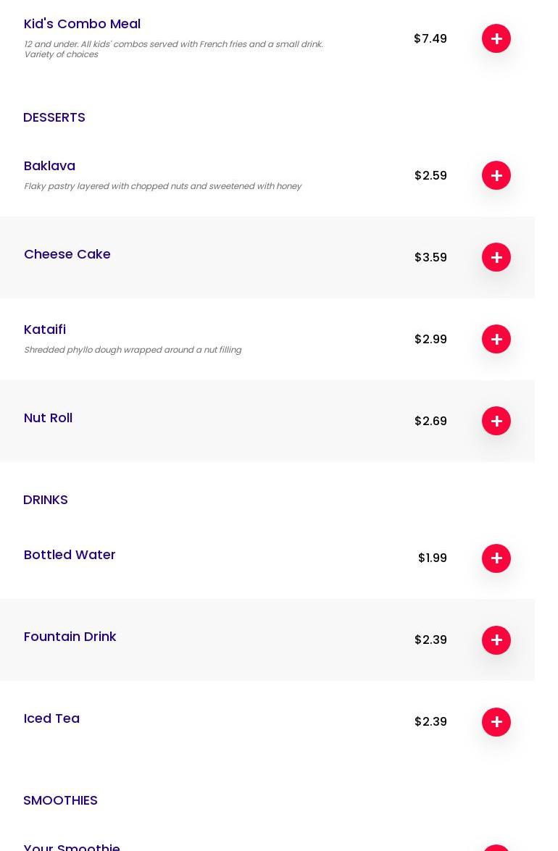Click the DESSERTS section heading
558x851 pixels.
[x=54, y=117]
